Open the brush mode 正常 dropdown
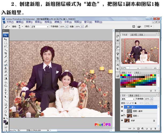The image size is (164, 133). 40,27
